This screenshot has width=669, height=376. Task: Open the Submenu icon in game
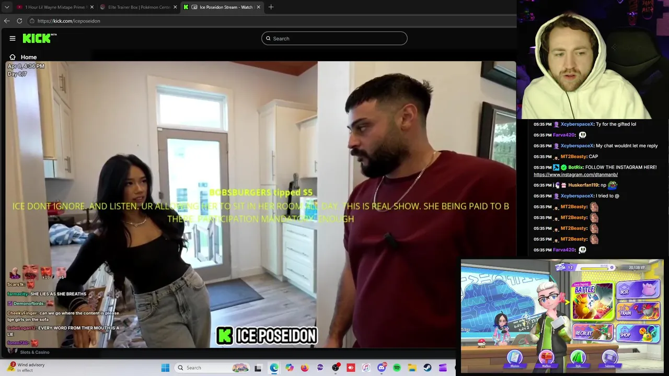(x=609, y=358)
